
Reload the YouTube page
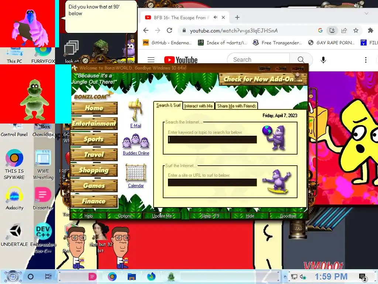click(169, 30)
